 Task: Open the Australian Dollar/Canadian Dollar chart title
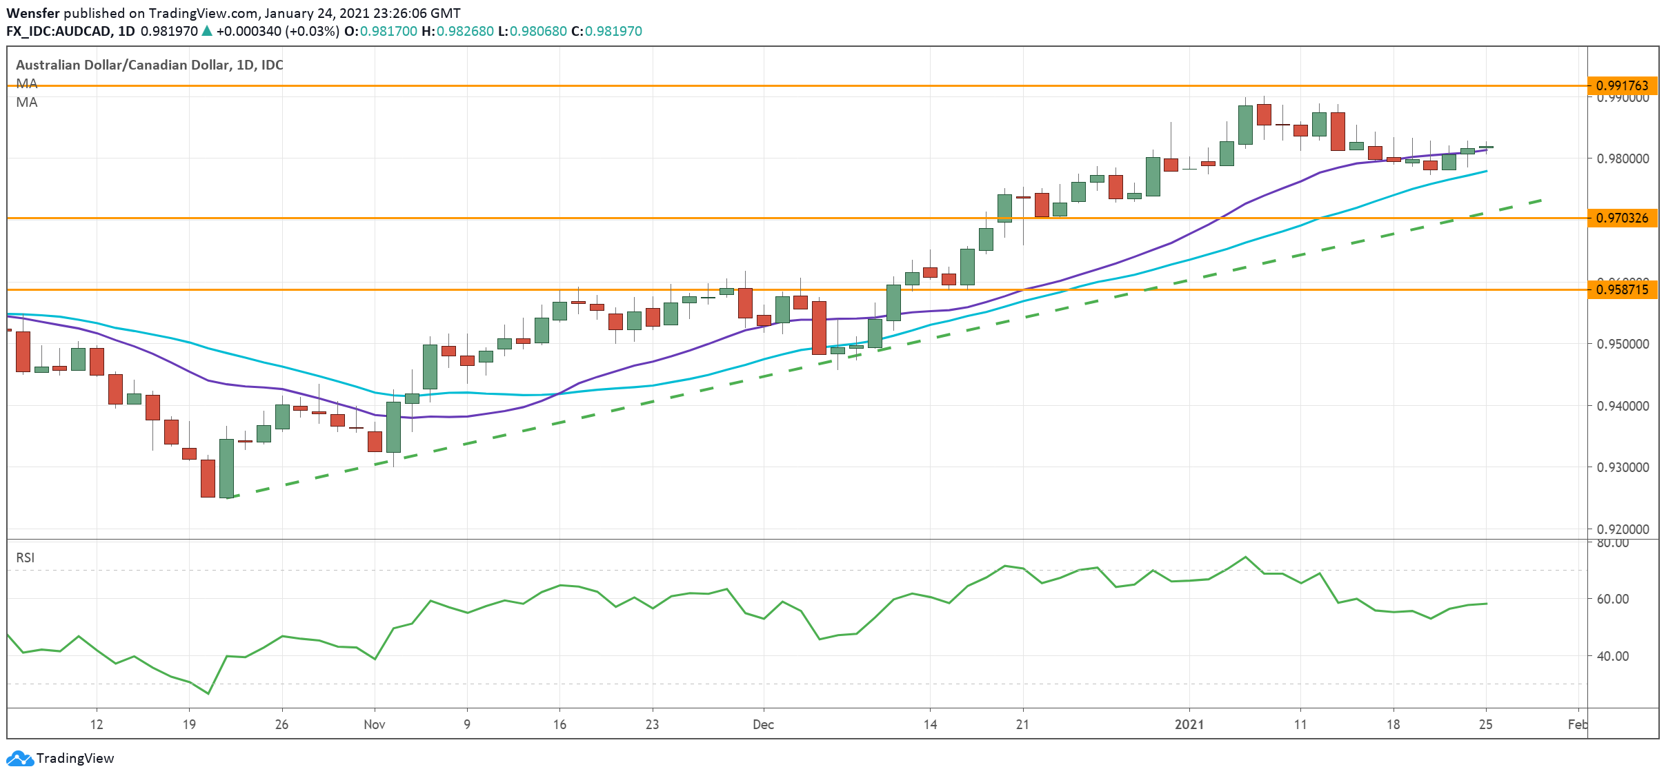pos(149,65)
